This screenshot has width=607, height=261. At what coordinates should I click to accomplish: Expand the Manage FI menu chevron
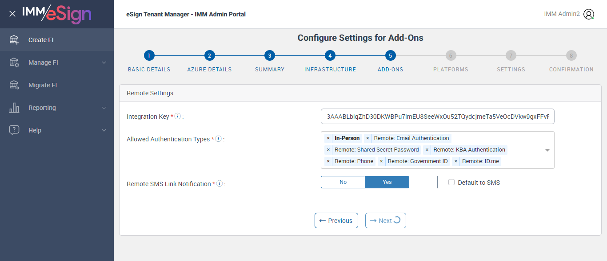[x=104, y=62]
